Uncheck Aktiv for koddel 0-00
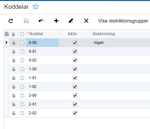Viewport: 150px width, 129px height. [75, 43]
